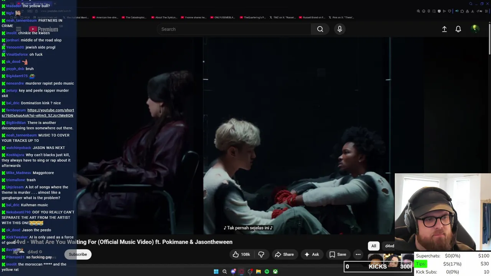Screen dimensions: 491x276
Task: Open Windows taskbar search
Action: click(224, 271)
